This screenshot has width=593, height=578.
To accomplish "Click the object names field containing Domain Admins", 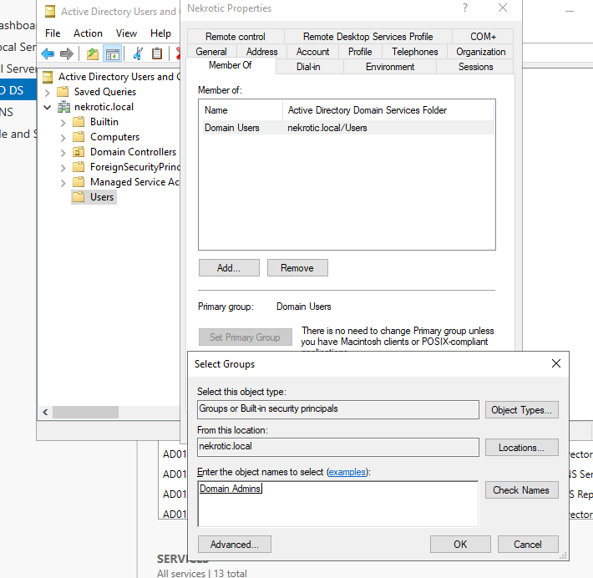I will pos(337,504).
